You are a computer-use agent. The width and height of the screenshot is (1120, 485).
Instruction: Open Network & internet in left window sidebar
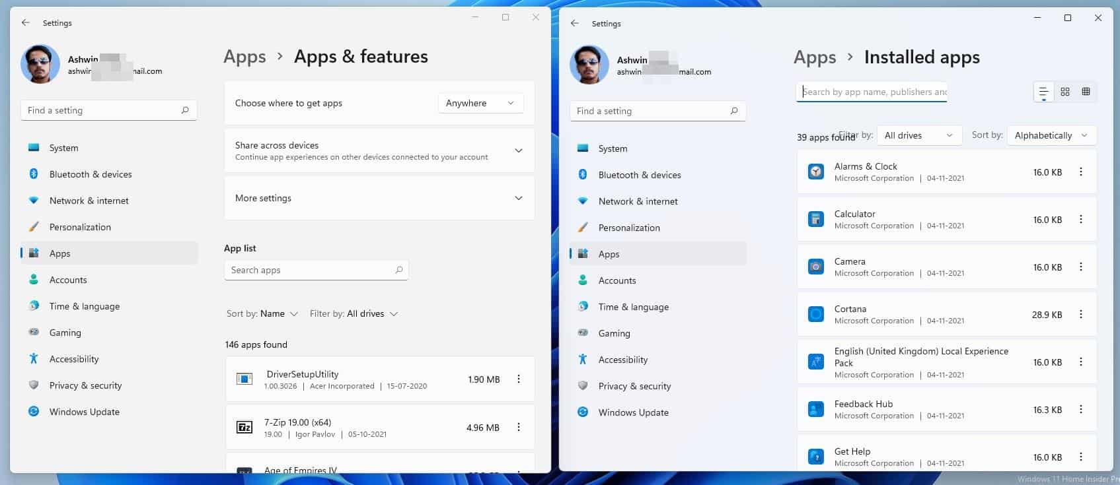(109, 201)
